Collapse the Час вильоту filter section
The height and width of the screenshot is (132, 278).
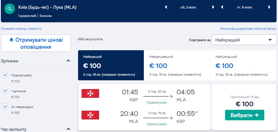pos(68,129)
